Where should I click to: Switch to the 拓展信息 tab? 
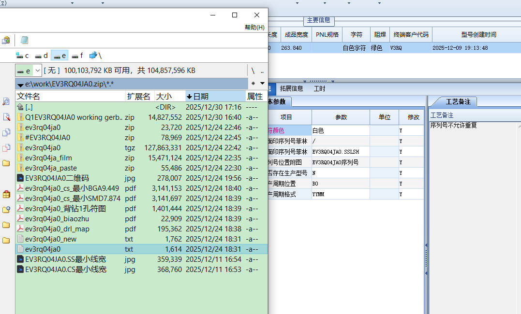pyautogui.click(x=291, y=88)
